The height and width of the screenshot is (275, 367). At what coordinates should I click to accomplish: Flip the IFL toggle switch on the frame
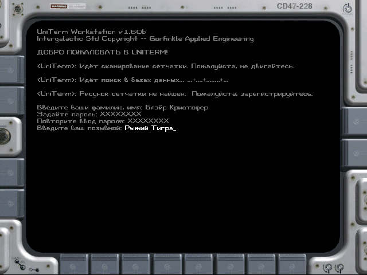point(21,264)
